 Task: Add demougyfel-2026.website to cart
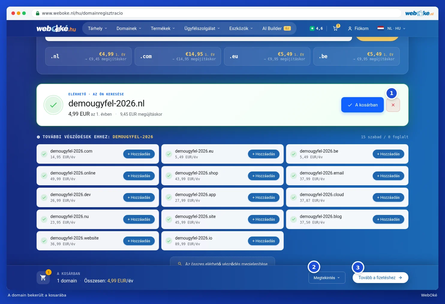point(139,241)
